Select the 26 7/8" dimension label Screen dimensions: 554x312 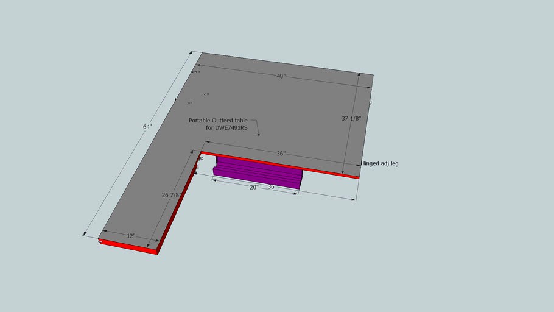tap(171, 195)
